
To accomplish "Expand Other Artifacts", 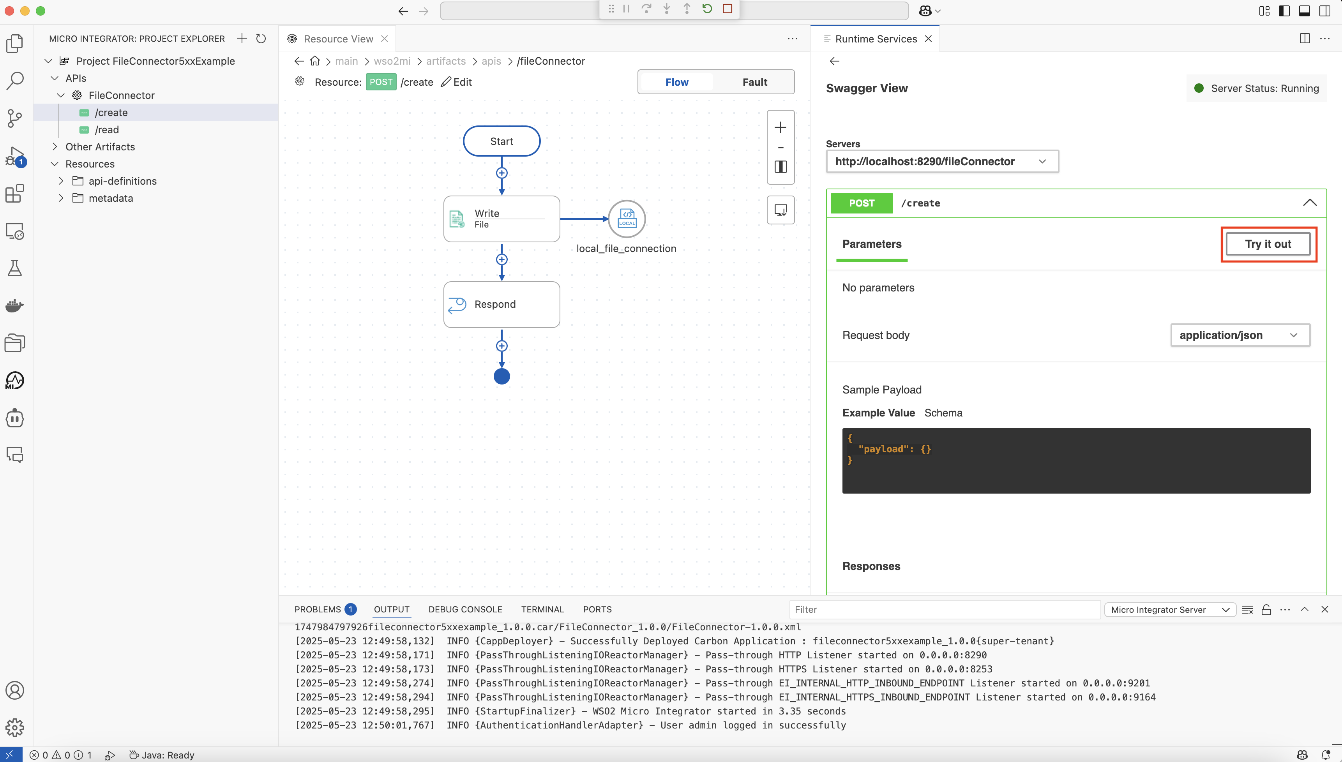I will tap(55, 146).
